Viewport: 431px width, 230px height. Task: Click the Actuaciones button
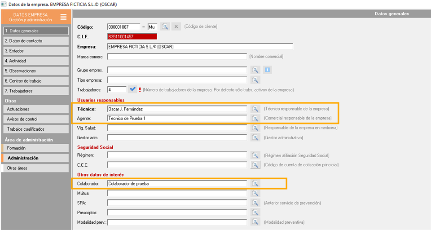coord(35,109)
